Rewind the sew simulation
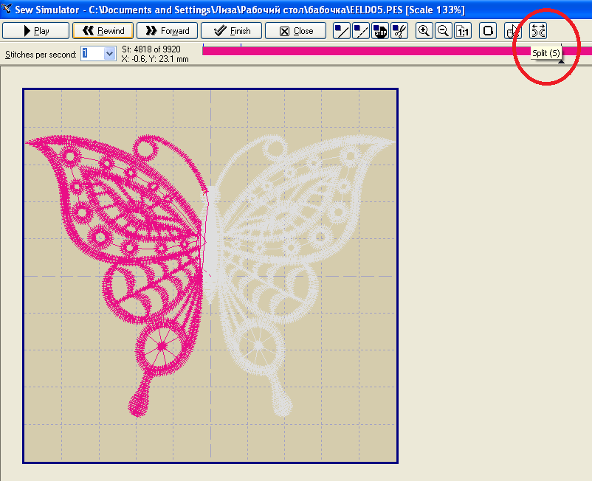Image resolution: width=592 pixels, height=481 pixels. pyautogui.click(x=103, y=31)
